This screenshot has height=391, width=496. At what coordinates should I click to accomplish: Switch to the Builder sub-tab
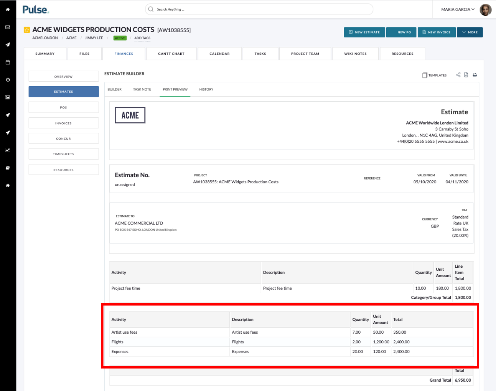(x=114, y=89)
